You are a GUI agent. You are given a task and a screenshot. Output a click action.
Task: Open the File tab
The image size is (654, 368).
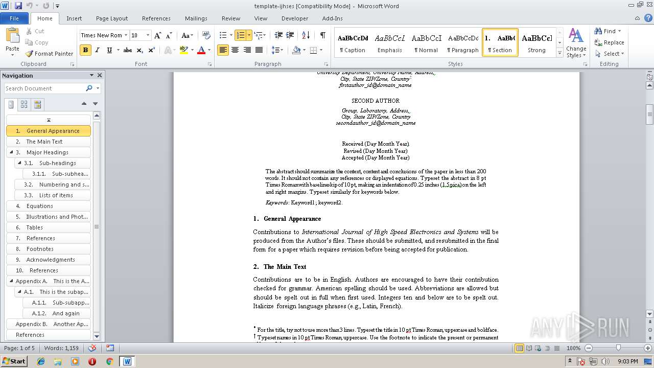point(14,18)
